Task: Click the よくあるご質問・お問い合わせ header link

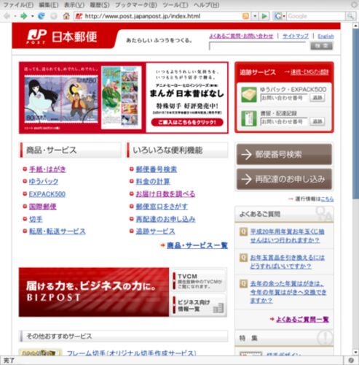Action: pos(241,36)
